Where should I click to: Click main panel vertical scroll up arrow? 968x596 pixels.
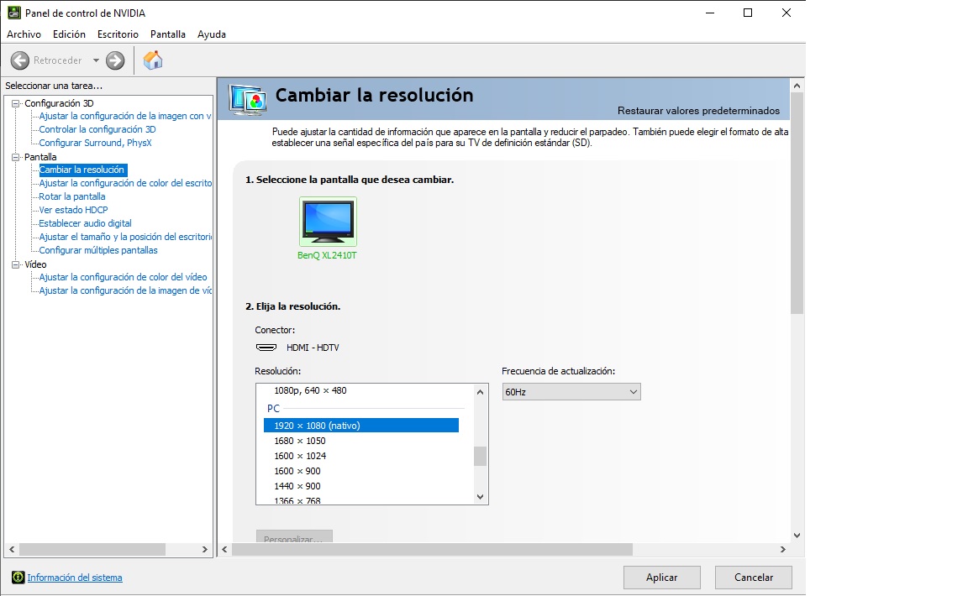pyautogui.click(x=797, y=86)
